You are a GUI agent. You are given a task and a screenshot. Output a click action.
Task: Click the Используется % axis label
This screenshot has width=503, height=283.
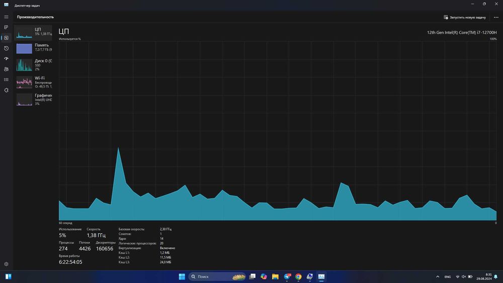coord(69,39)
